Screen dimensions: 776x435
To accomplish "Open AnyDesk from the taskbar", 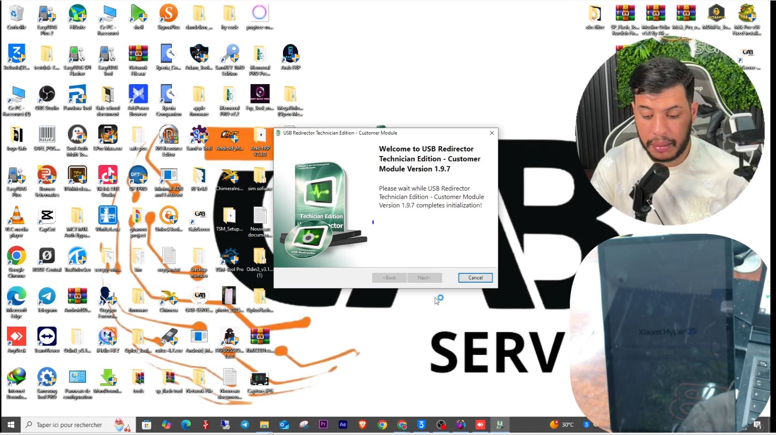I will coord(480,425).
